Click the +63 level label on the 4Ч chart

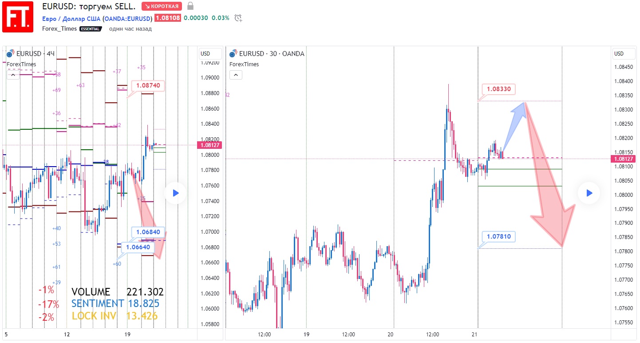click(x=80, y=85)
